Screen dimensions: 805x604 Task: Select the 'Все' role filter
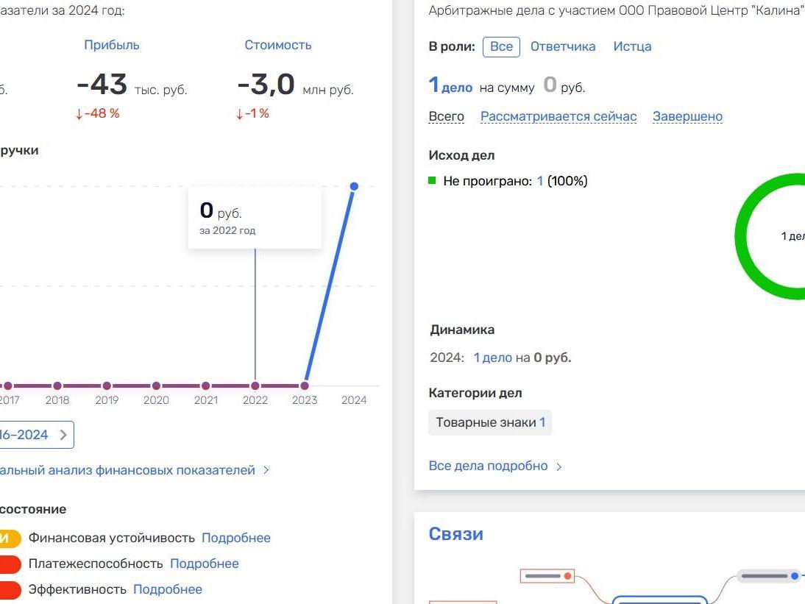[x=501, y=46]
